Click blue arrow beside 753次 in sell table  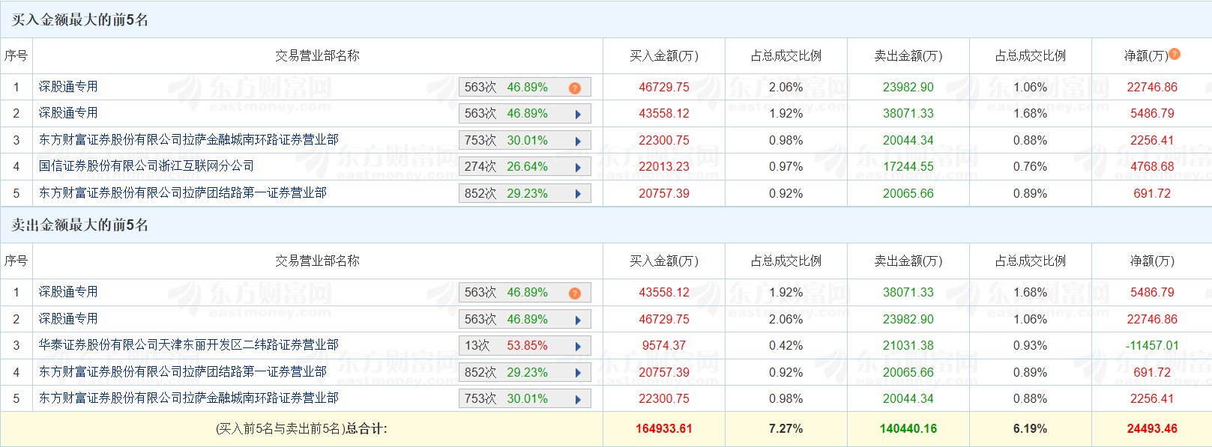pos(578,400)
